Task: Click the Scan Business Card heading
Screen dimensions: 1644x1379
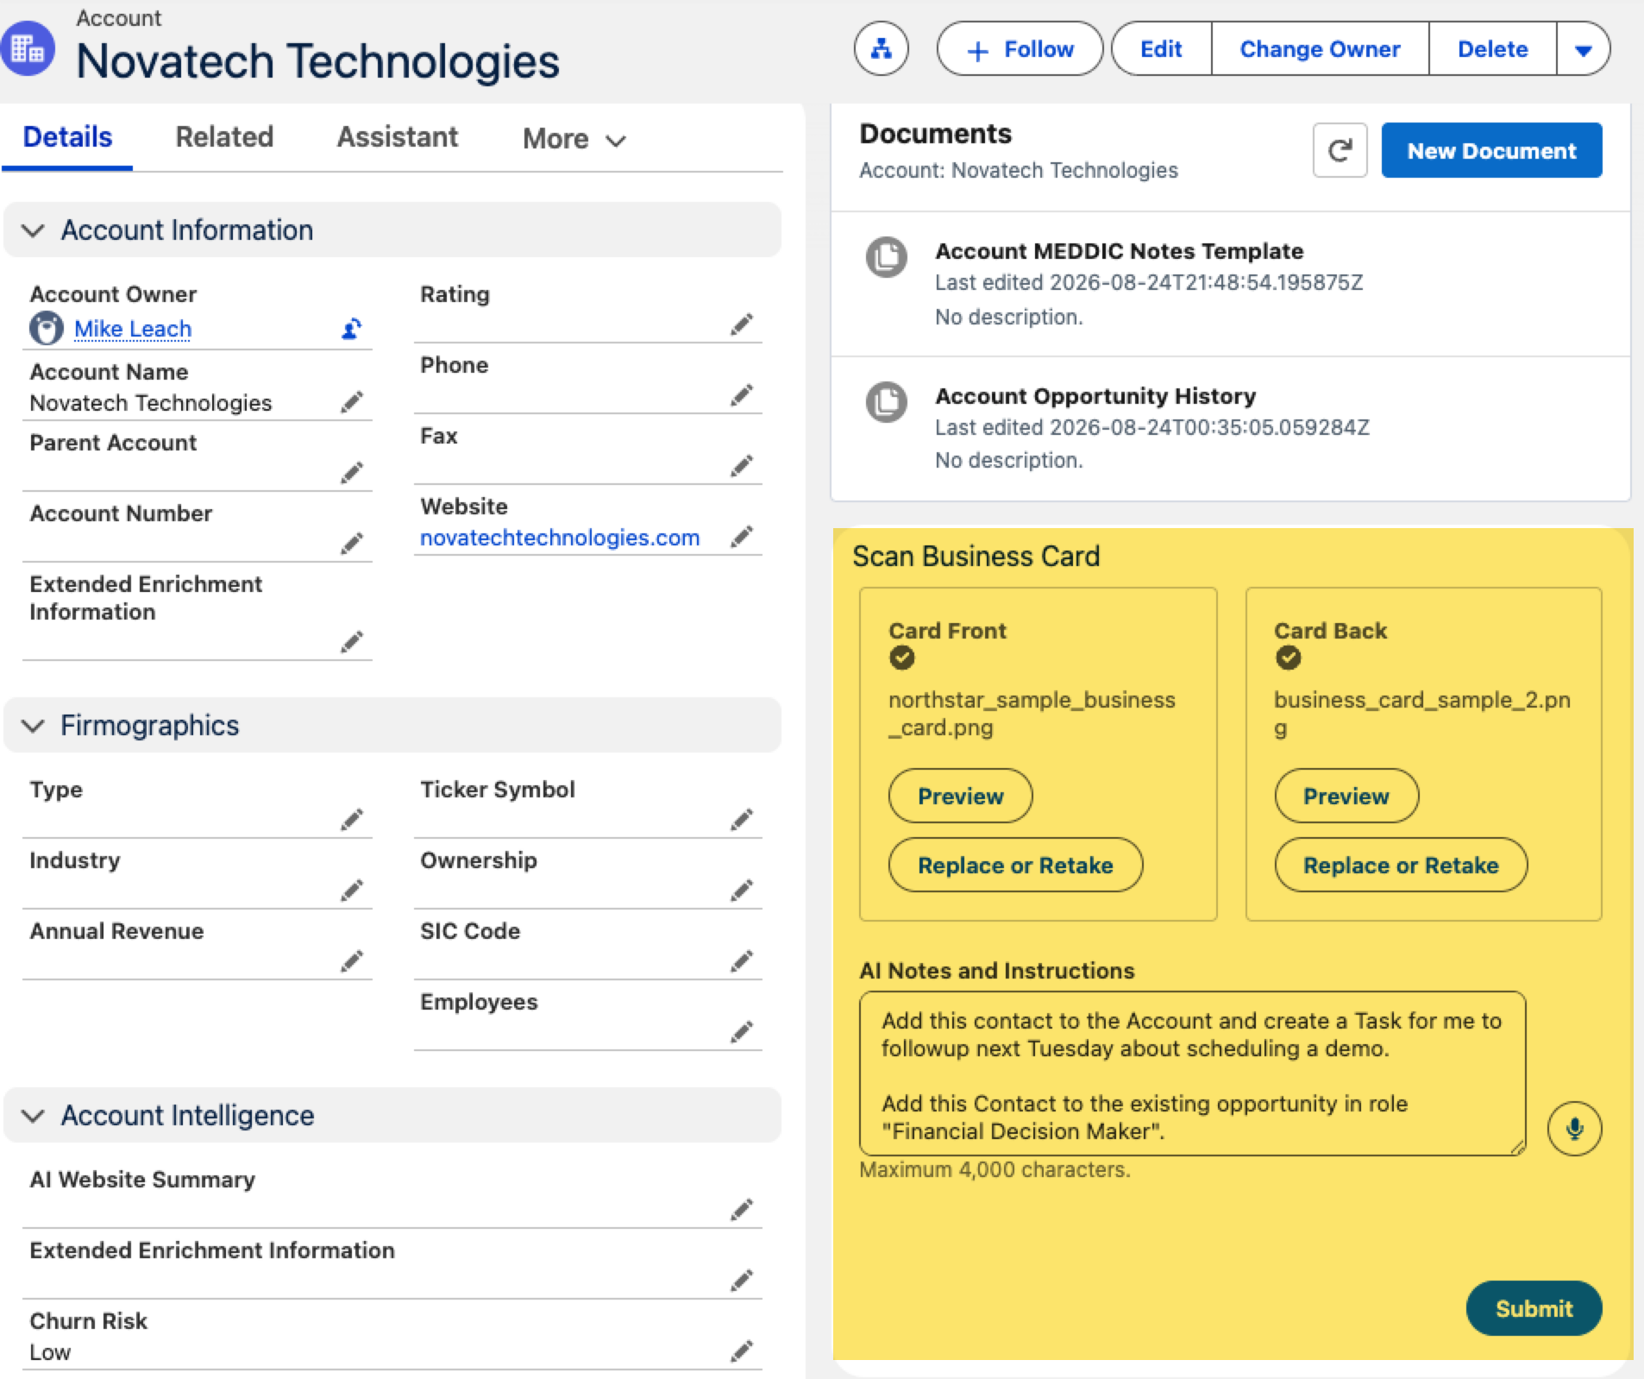Action: 976,556
